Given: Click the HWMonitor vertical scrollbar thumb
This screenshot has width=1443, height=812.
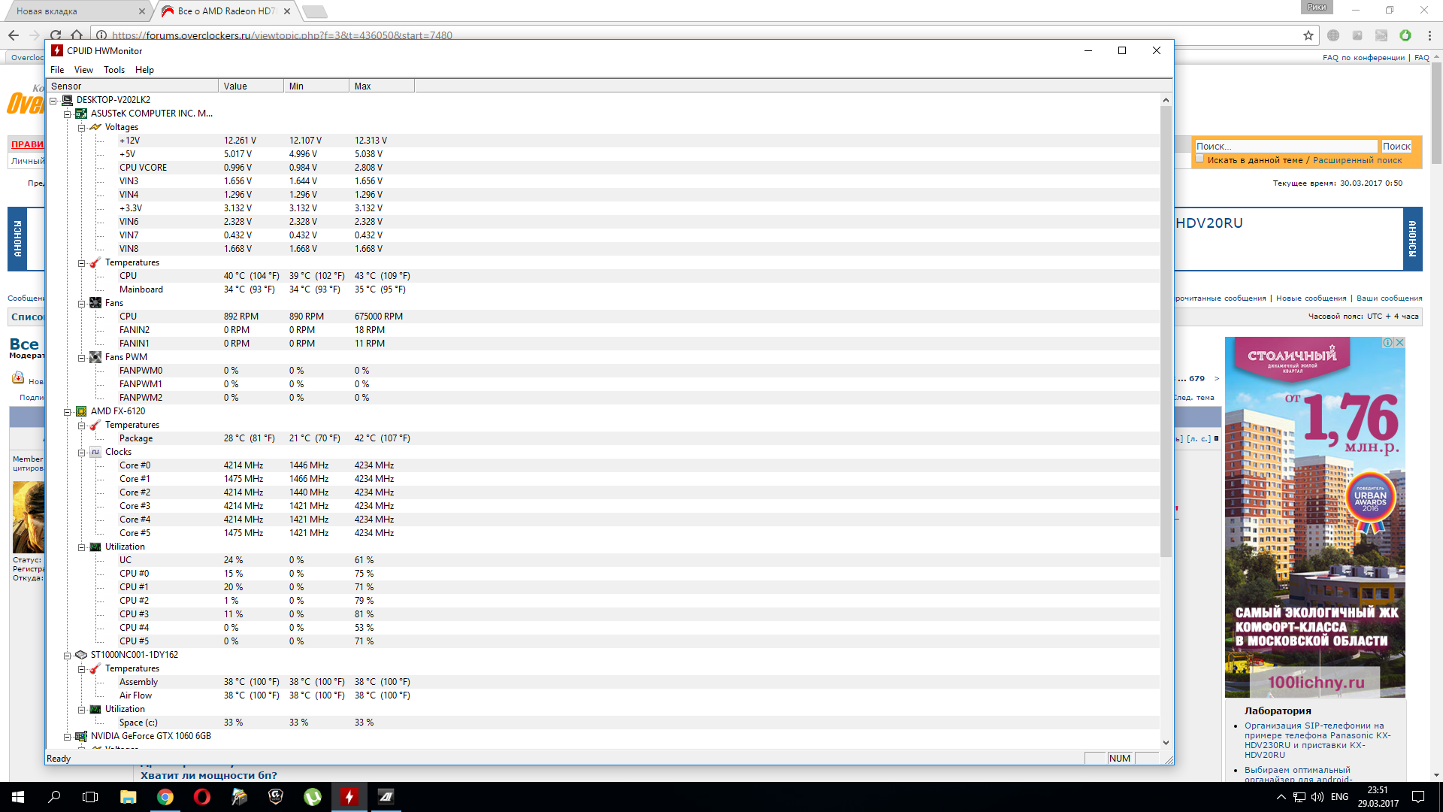Looking at the screenshot, I should coord(1166,331).
